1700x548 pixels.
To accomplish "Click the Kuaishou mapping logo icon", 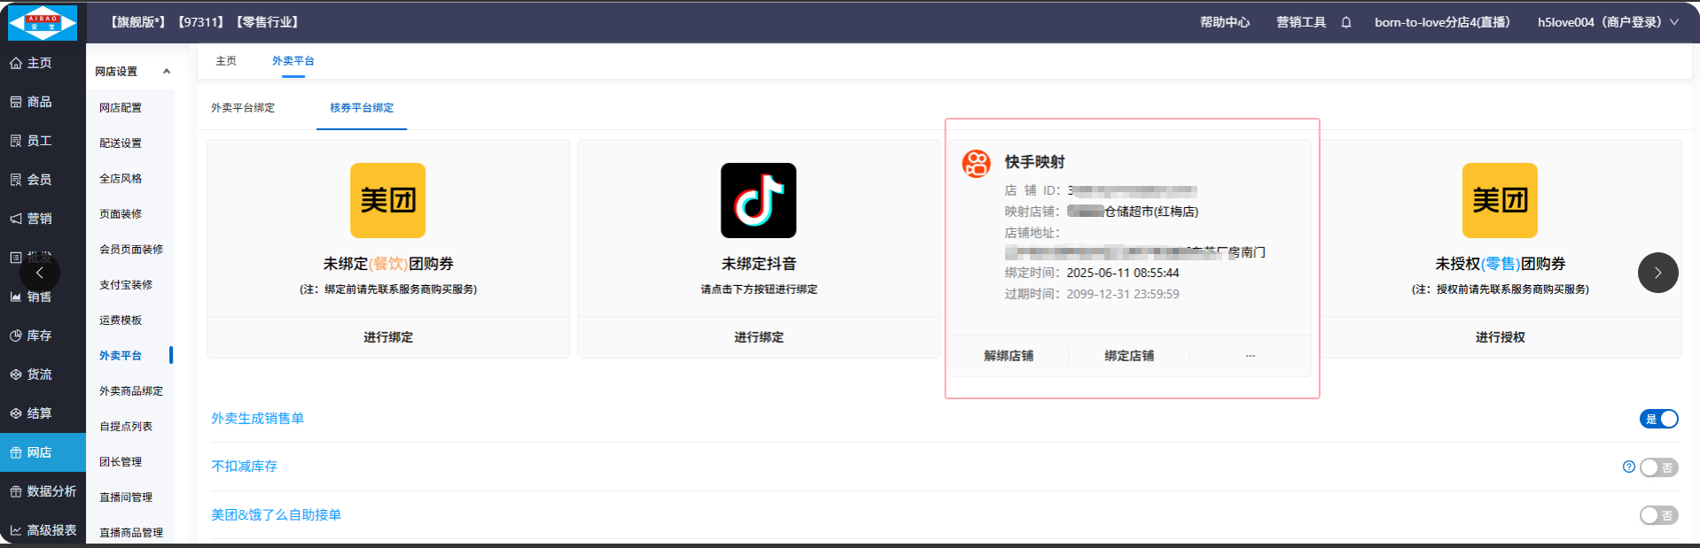I will pyautogui.click(x=977, y=163).
